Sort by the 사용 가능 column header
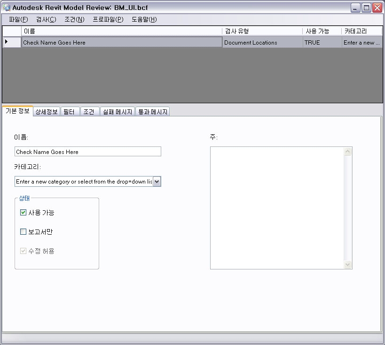 [x=322, y=31]
